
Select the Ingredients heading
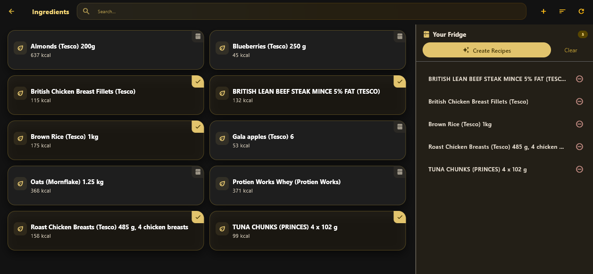pyautogui.click(x=50, y=11)
